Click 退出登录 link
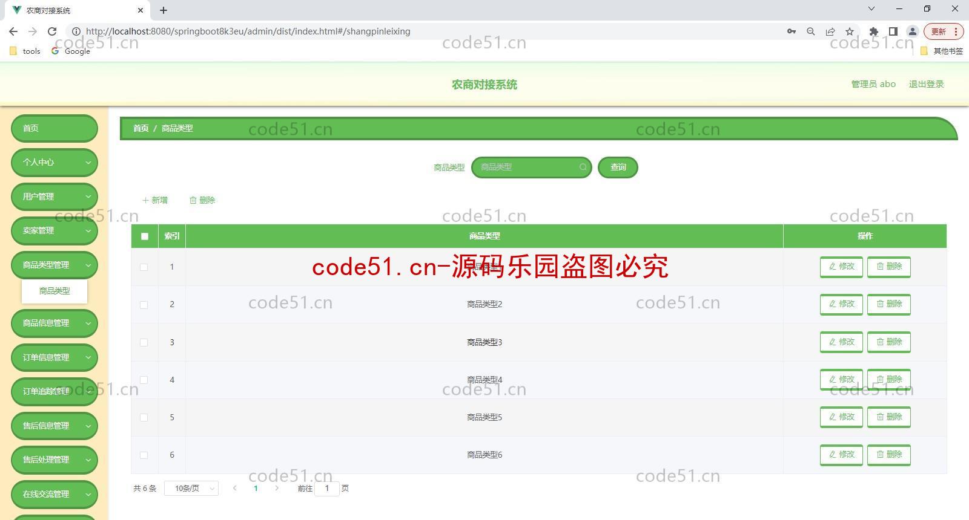The width and height of the screenshot is (969, 520). pyautogui.click(x=926, y=84)
